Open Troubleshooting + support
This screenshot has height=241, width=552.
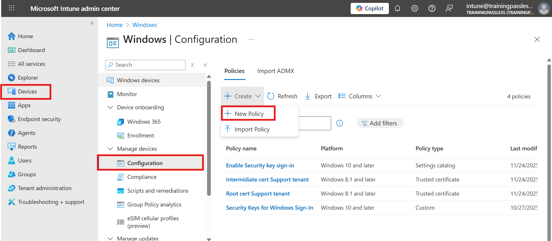tap(46, 202)
